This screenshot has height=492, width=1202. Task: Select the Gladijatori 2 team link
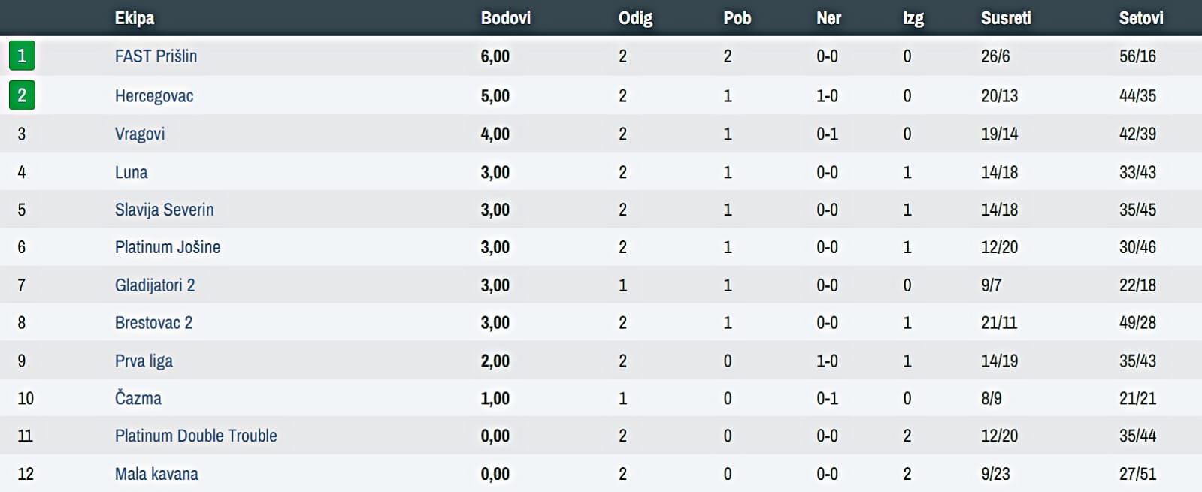155,285
